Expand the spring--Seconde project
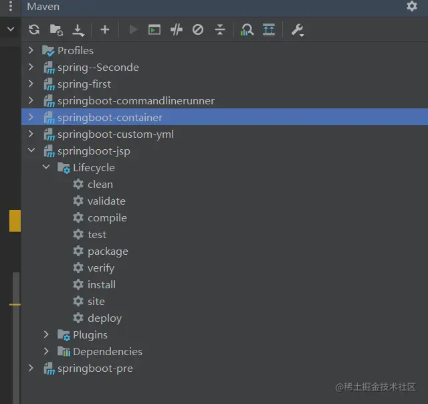 (x=31, y=67)
